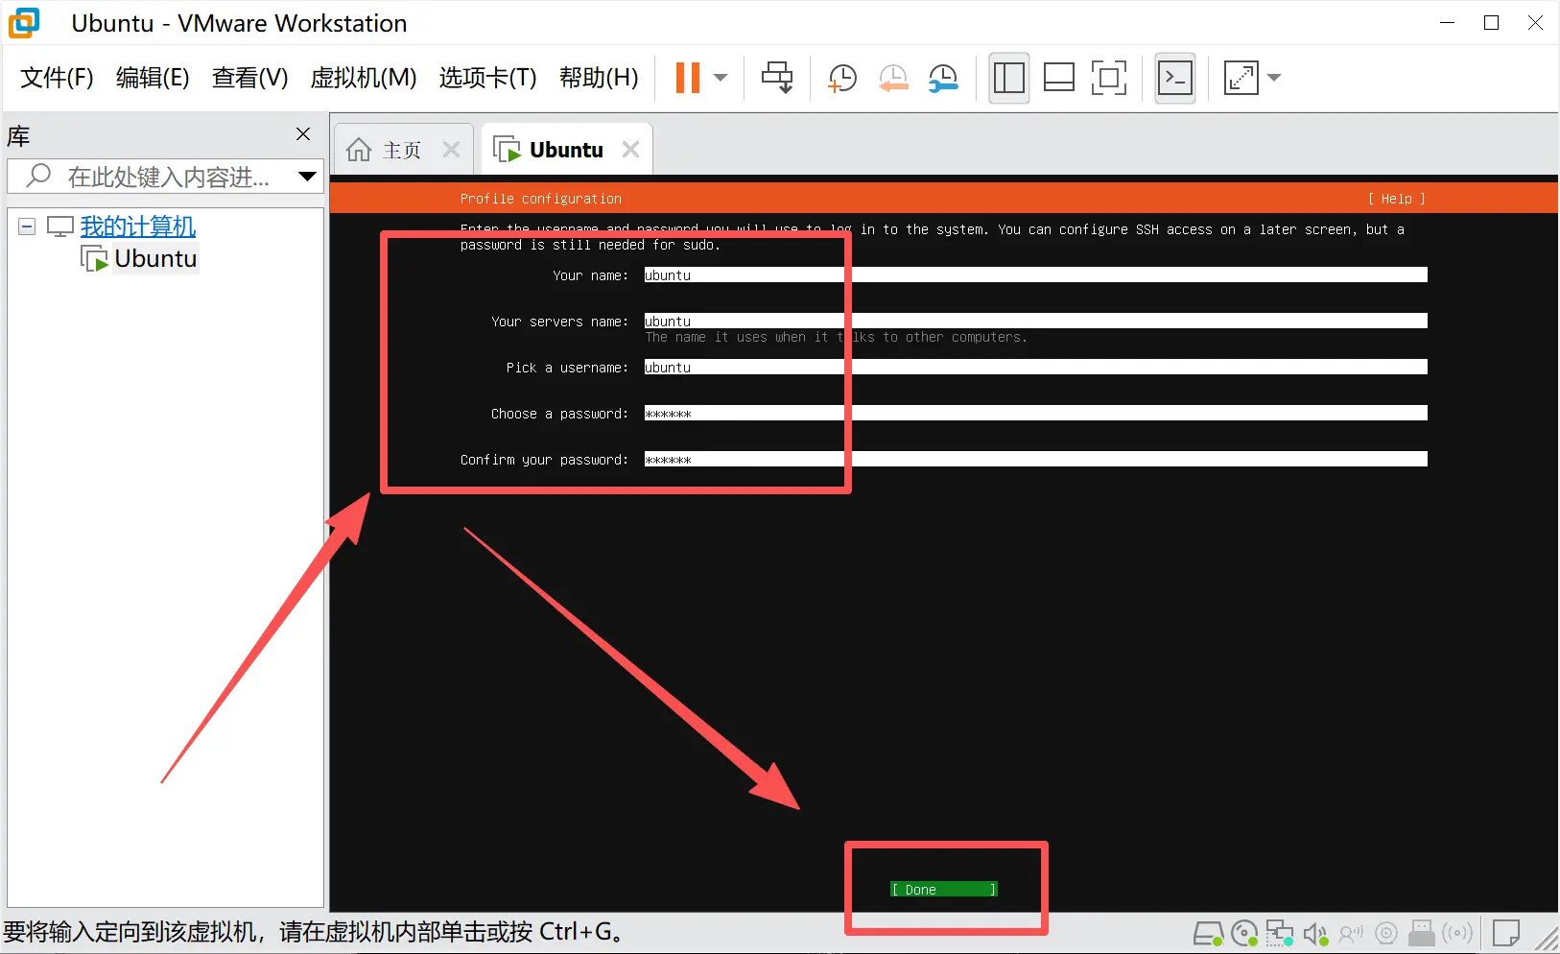1560x954 pixels.
Task: Click the Your servers name field
Action: (1036, 322)
